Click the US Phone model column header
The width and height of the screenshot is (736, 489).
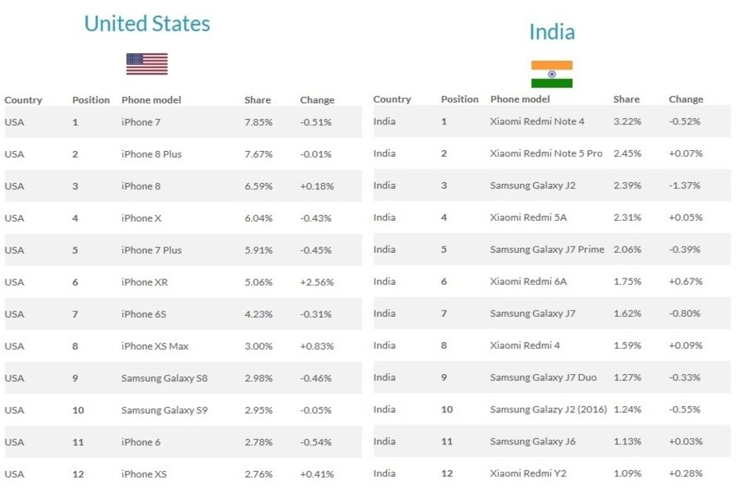151,100
